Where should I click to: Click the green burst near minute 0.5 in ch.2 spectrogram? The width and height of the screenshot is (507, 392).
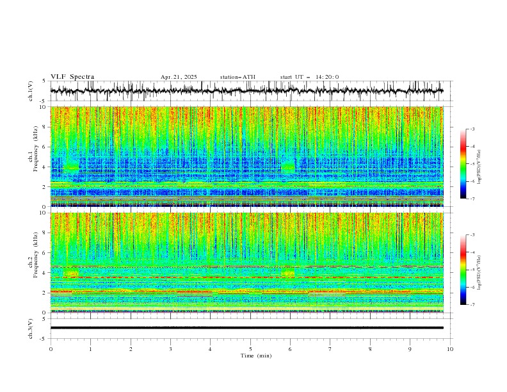(x=72, y=272)
